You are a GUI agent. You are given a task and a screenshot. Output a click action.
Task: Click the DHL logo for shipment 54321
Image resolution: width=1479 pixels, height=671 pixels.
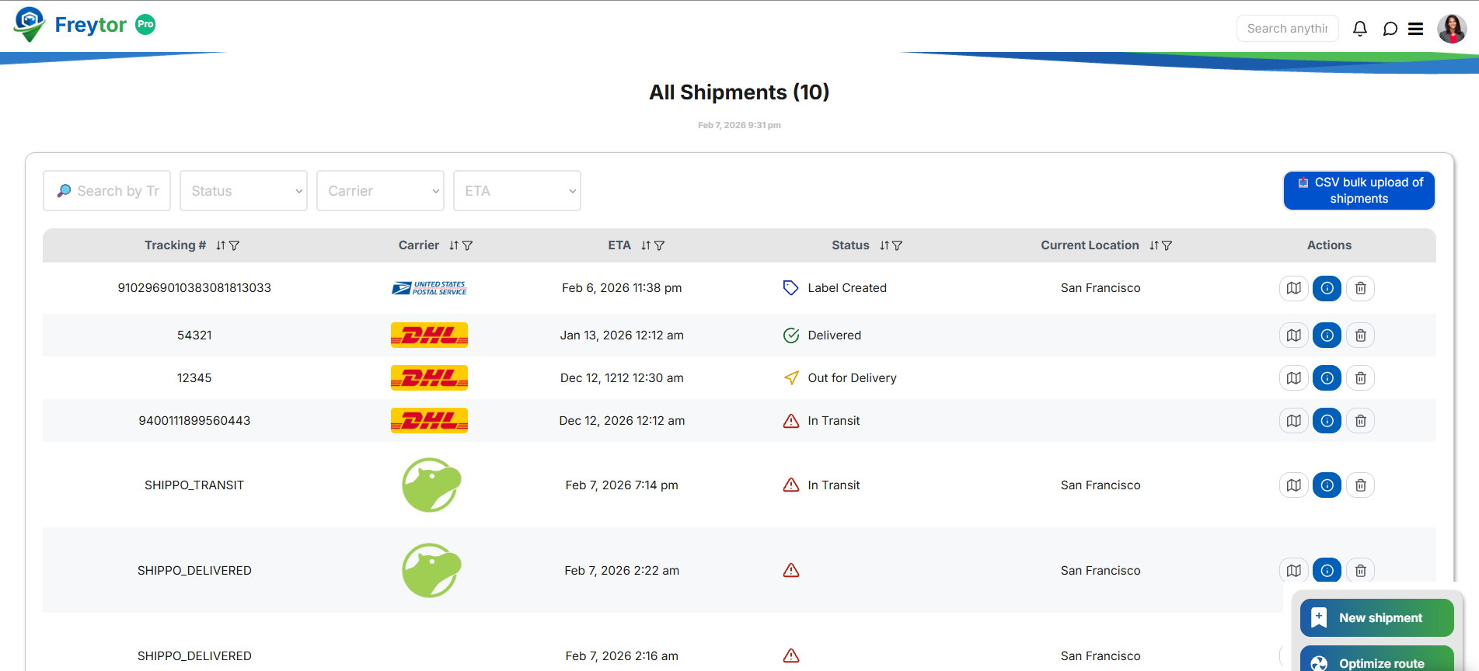(429, 335)
